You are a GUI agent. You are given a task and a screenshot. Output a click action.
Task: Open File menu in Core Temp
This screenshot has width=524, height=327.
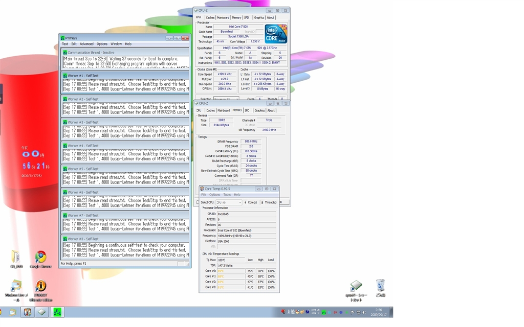pyautogui.click(x=204, y=195)
